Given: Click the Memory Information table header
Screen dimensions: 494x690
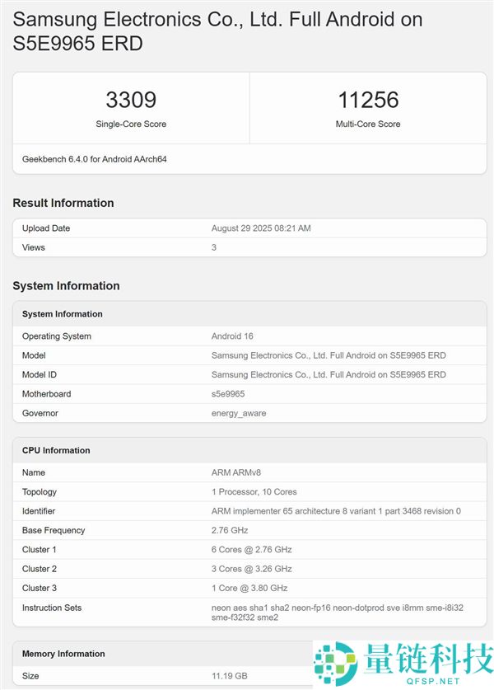Looking at the screenshot, I should tap(63, 654).
